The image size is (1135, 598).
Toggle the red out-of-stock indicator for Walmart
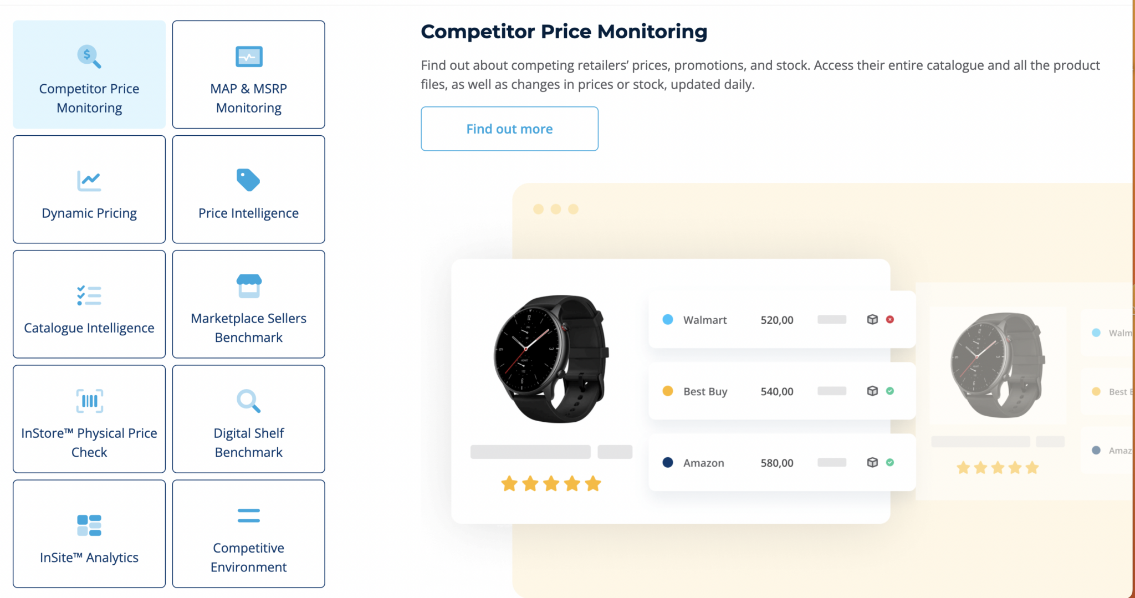click(890, 319)
